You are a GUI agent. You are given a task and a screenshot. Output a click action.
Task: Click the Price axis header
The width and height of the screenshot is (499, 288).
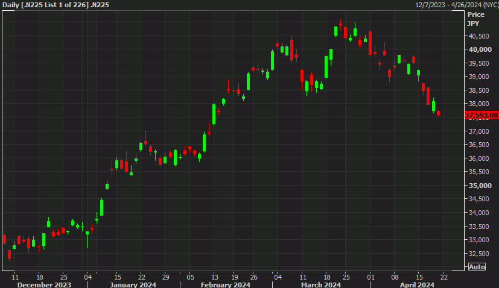click(x=476, y=14)
